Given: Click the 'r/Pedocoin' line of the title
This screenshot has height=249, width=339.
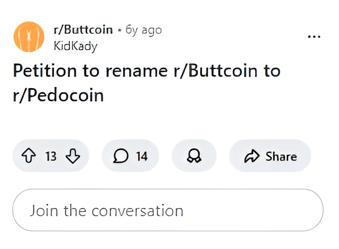Looking at the screenshot, I should tap(58, 95).
